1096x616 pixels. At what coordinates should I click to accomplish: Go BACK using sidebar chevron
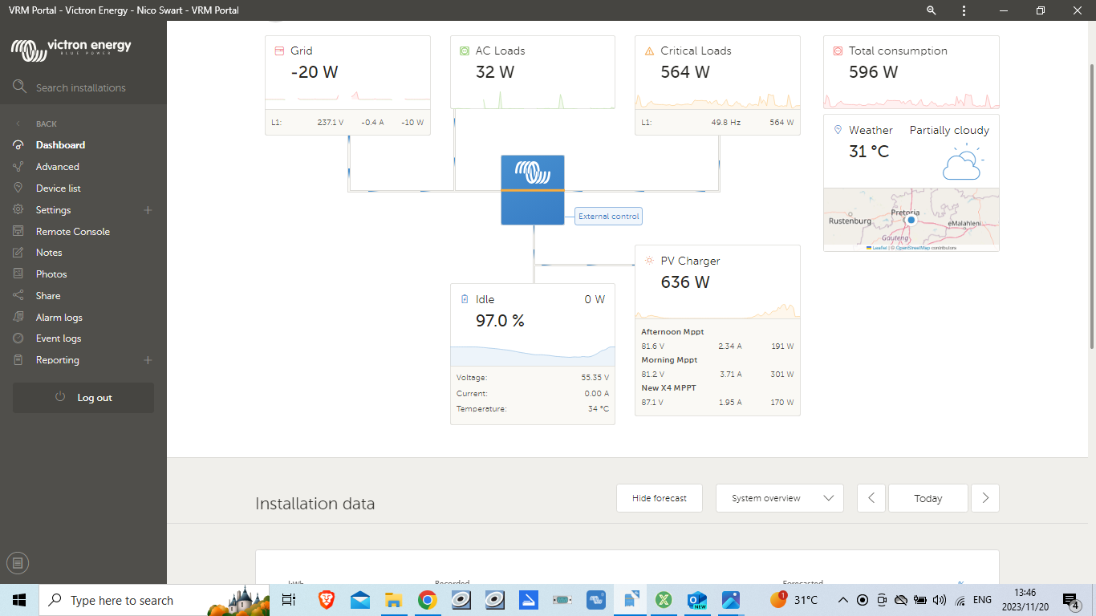[18, 124]
